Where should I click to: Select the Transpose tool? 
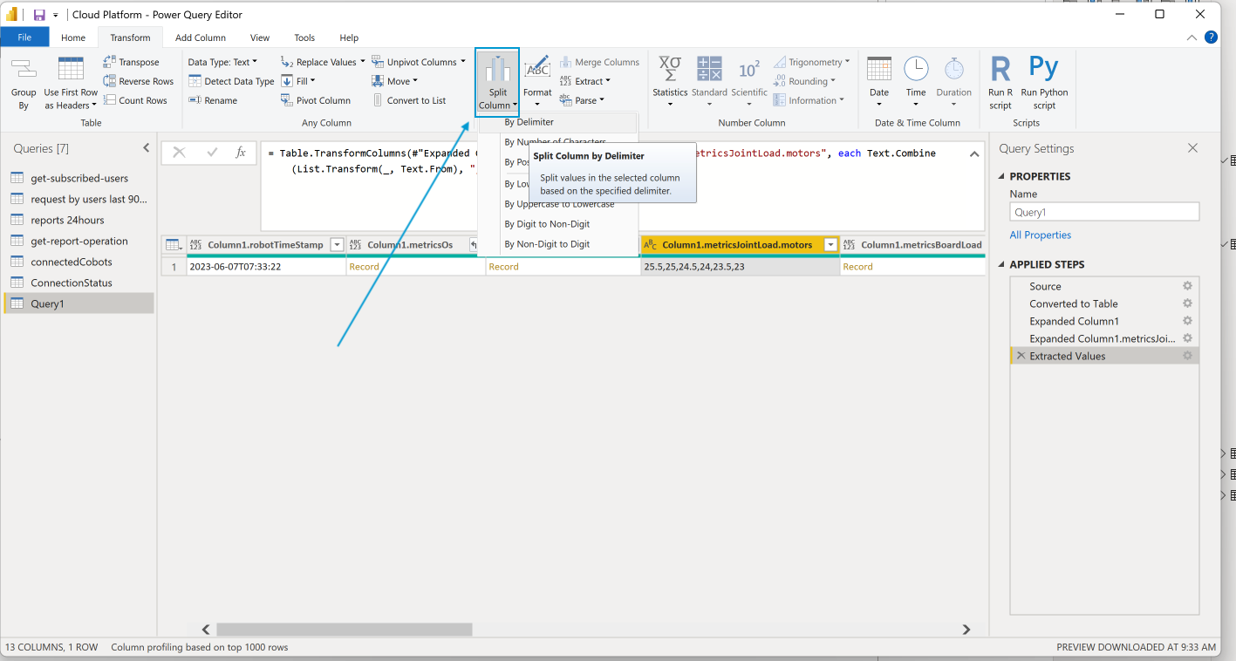[132, 61]
